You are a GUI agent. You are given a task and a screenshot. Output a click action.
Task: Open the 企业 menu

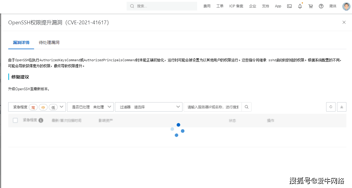point(253,6)
